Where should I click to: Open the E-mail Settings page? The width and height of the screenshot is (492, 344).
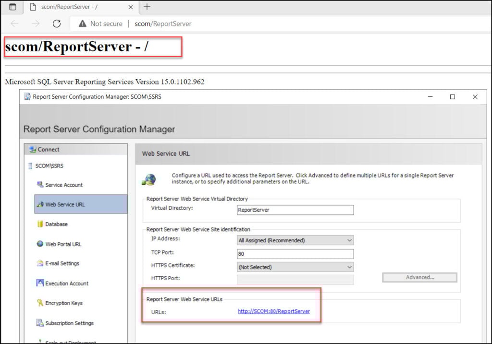[x=62, y=263]
